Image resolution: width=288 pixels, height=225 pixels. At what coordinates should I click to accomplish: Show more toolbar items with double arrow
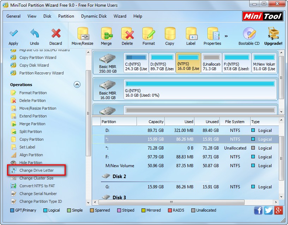(x=226, y=36)
